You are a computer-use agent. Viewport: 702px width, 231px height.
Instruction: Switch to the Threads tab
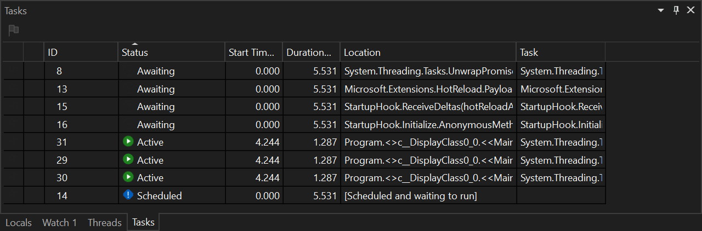pos(104,223)
